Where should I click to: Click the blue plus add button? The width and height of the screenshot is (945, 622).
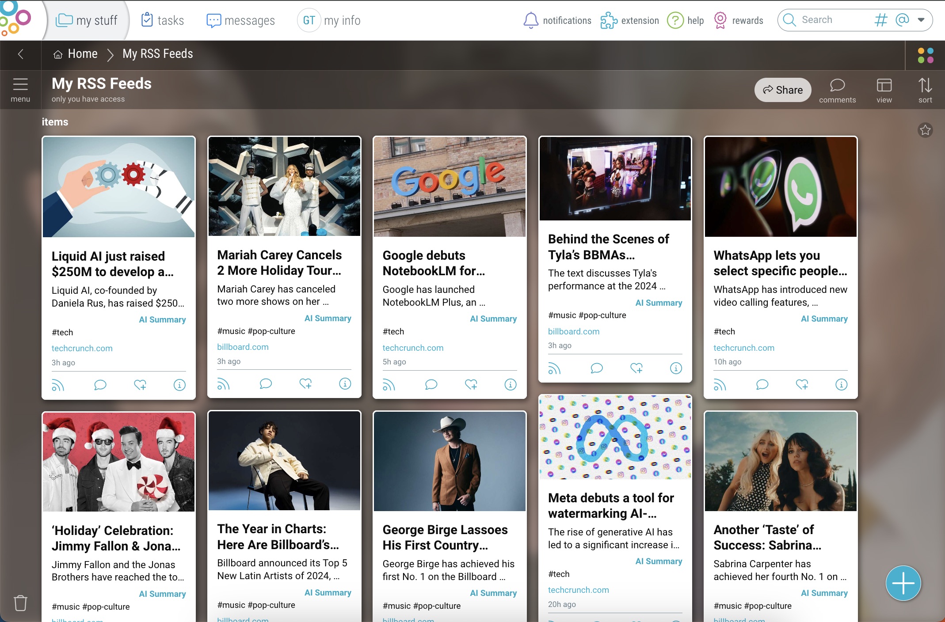pos(903,583)
